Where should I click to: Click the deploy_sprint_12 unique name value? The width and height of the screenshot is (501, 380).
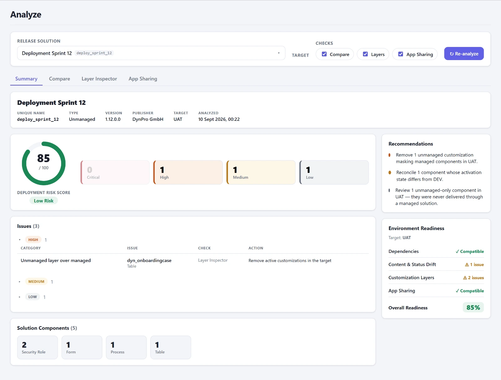point(38,120)
